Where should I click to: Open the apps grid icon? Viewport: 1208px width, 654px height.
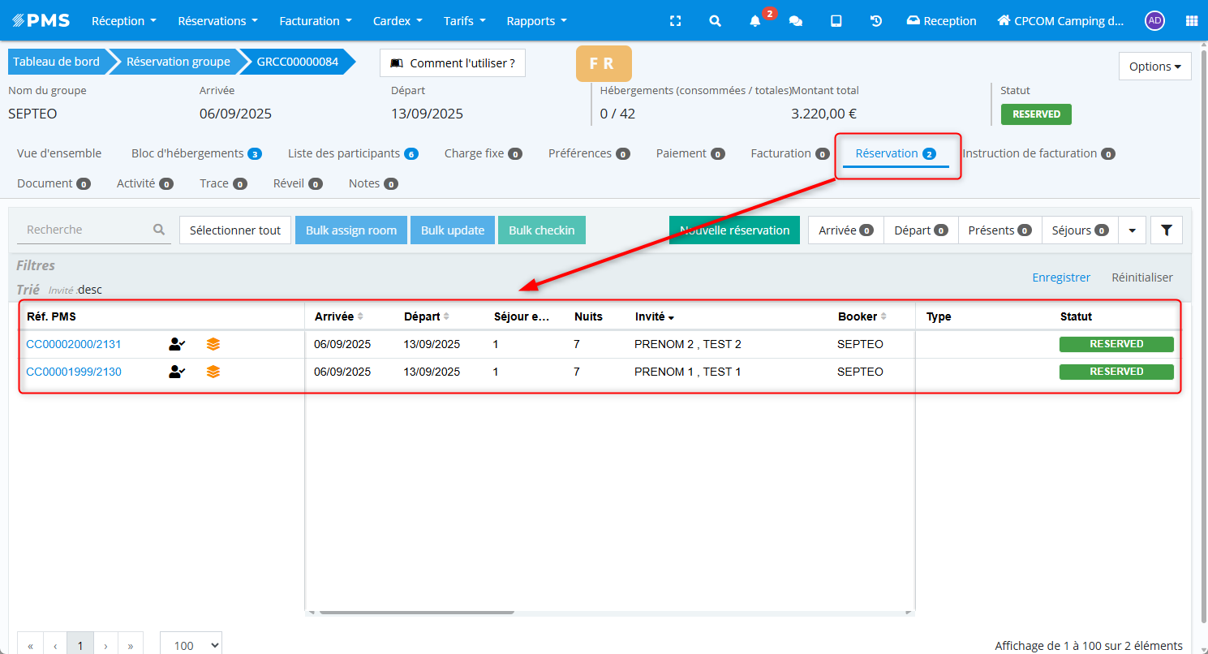[x=1191, y=21]
